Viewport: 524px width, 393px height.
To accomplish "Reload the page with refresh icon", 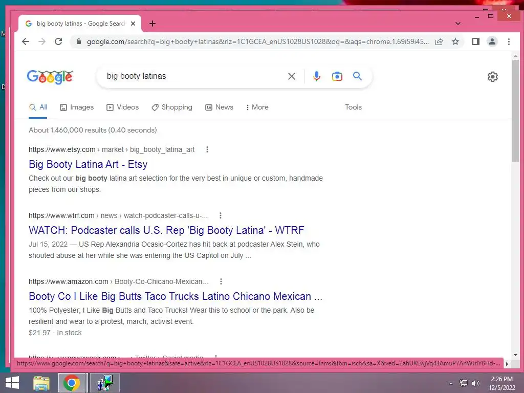I will point(58,41).
